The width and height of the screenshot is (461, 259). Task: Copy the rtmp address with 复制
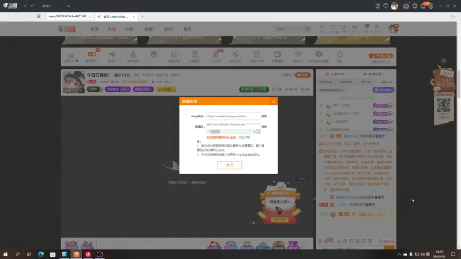pyautogui.click(x=264, y=116)
